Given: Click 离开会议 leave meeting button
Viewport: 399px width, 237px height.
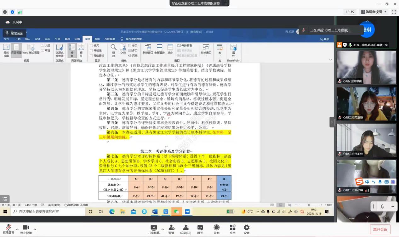Looking at the screenshot, I should [x=380, y=229].
